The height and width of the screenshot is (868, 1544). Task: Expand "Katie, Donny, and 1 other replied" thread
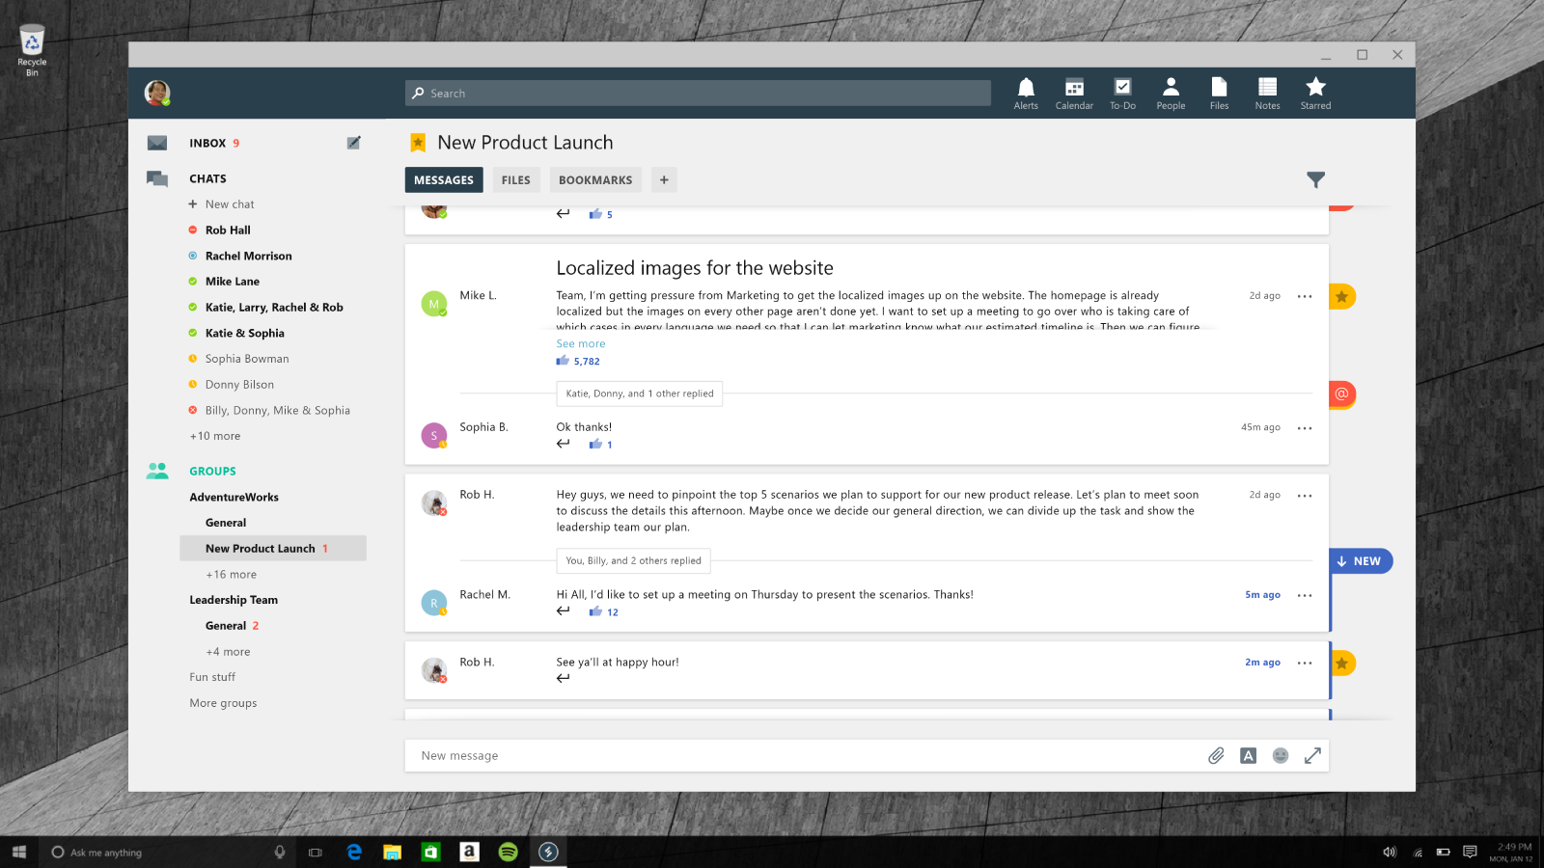click(x=639, y=393)
